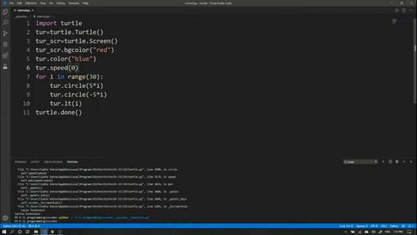Select the tutorial.py editor tab
This screenshot has width=417, height=235.
(23, 10)
